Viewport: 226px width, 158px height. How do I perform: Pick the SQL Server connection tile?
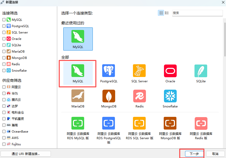pyautogui.click(x=139, y=73)
